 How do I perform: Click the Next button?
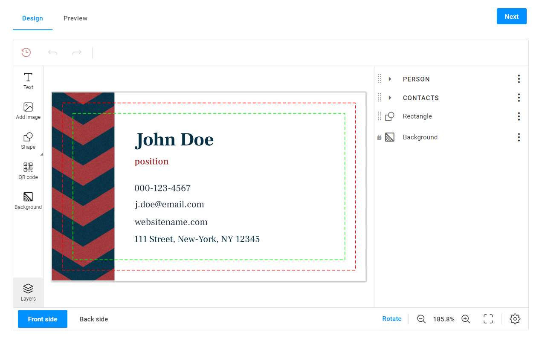[x=511, y=16]
